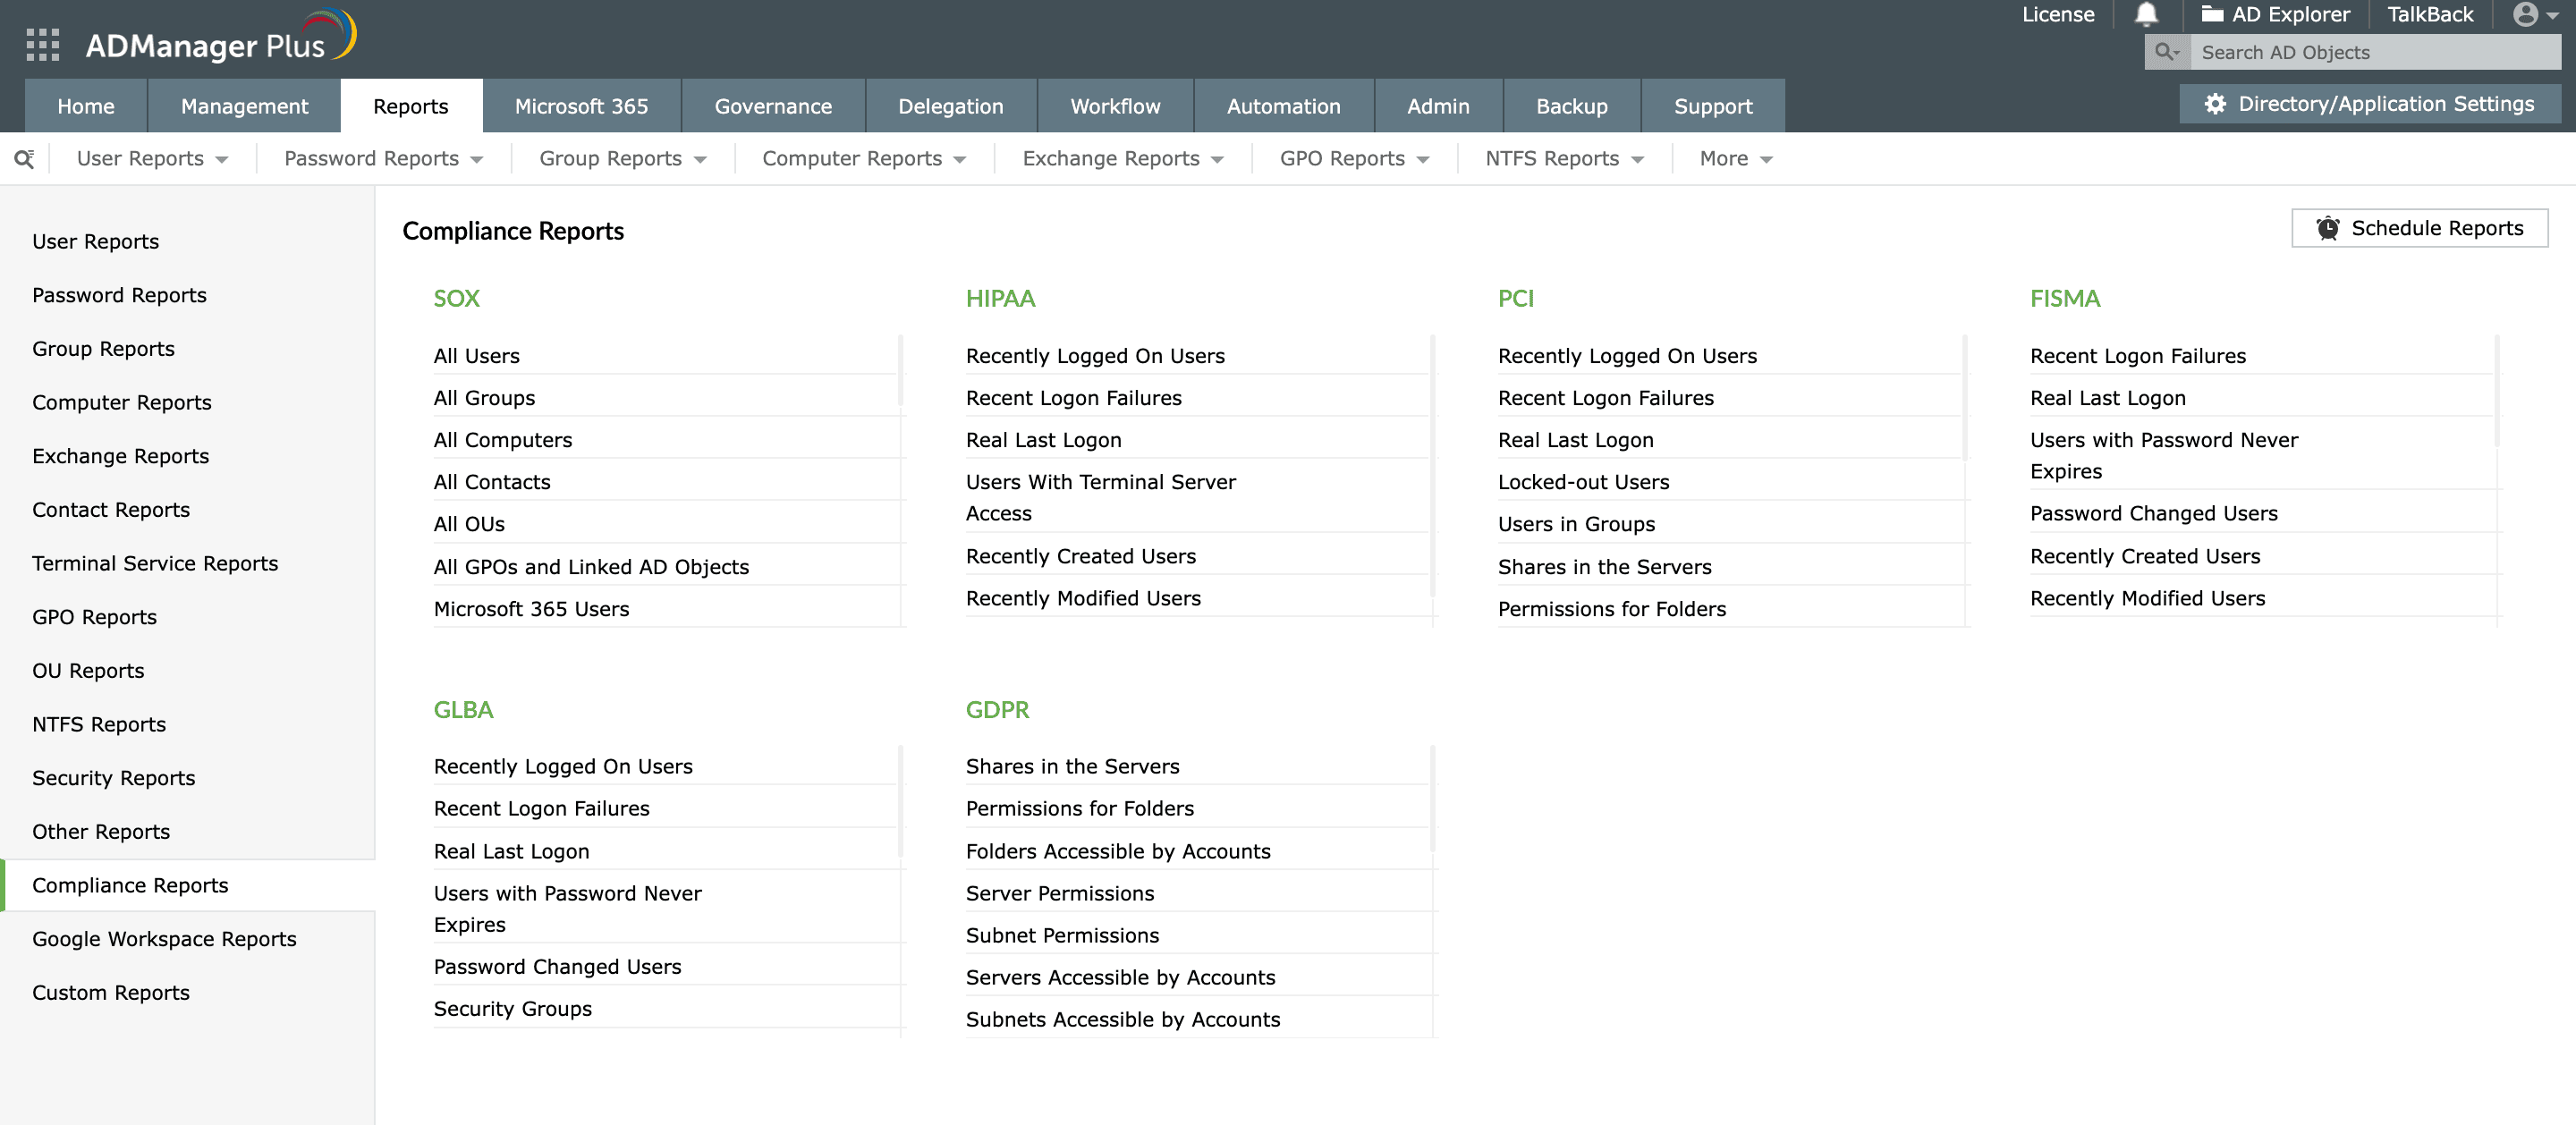Click the AD Explorer folder icon
Image resolution: width=2576 pixels, height=1125 pixels.
click(2212, 14)
